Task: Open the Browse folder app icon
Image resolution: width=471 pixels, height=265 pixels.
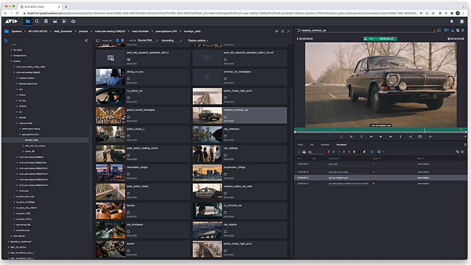Action: pos(28,21)
